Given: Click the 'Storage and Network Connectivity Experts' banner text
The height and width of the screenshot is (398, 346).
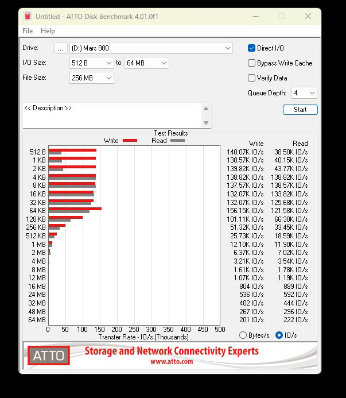Looking at the screenshot, I should coord(172,351).
